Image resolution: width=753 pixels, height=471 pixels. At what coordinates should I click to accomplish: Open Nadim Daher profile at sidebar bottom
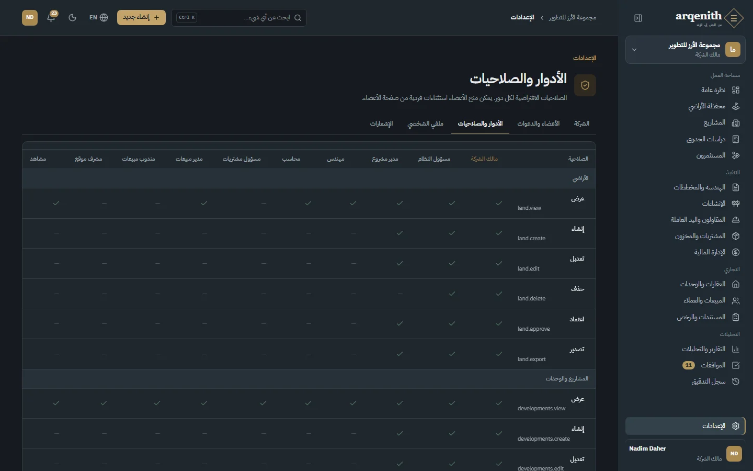click(685, 453)
